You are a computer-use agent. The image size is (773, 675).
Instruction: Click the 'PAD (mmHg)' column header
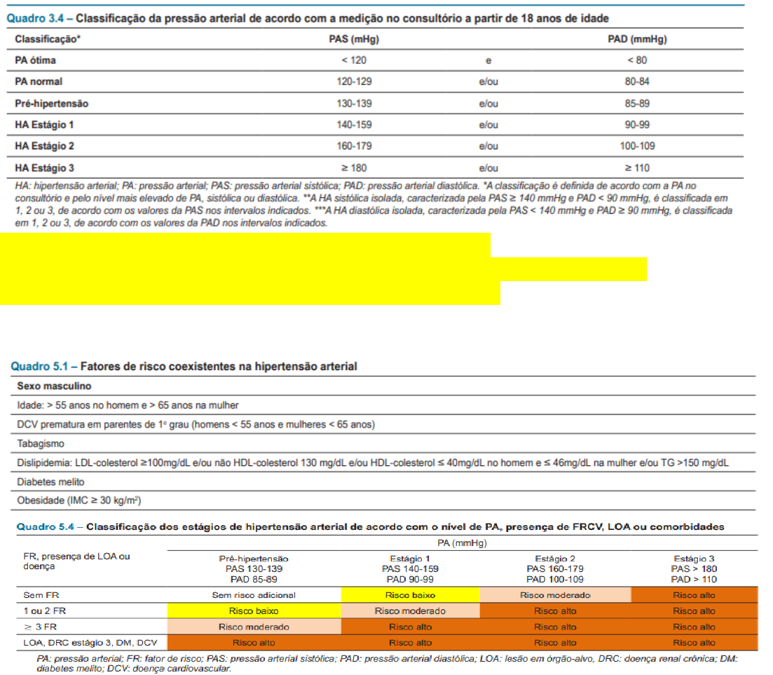(x=636, y=39)
